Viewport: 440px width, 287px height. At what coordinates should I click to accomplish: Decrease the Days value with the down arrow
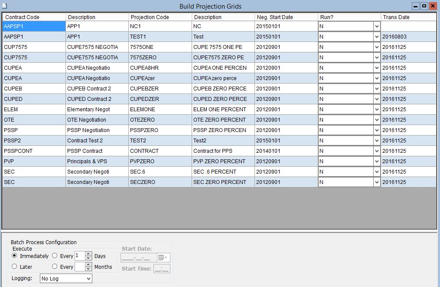click(88, 258)
